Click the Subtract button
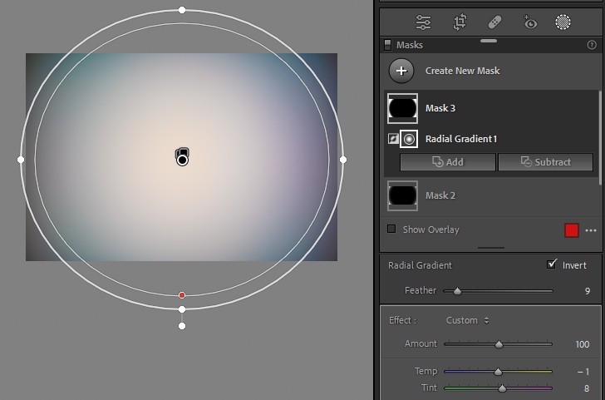Viewport: 605px width, 400px height. point(545,162)
